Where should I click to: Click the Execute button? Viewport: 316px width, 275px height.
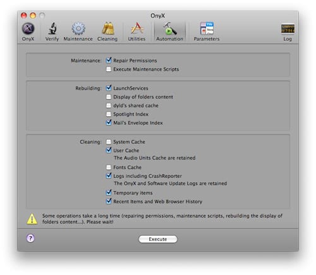pyautogui.click(x=158, y=239)
